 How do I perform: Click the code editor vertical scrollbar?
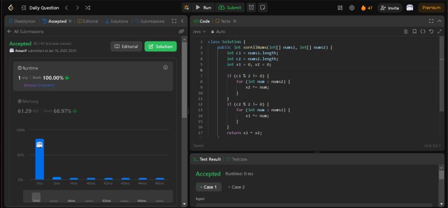[x=442, y=74]
